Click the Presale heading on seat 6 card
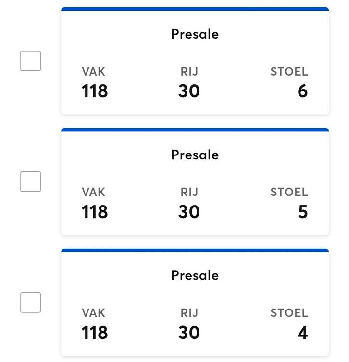This screenshot has height=362, width=349. click(x=195, y=34)
